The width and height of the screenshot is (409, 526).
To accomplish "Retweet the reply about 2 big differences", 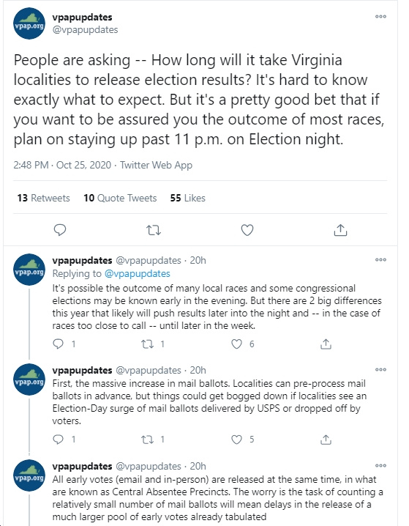I will [x=147, y=344].
